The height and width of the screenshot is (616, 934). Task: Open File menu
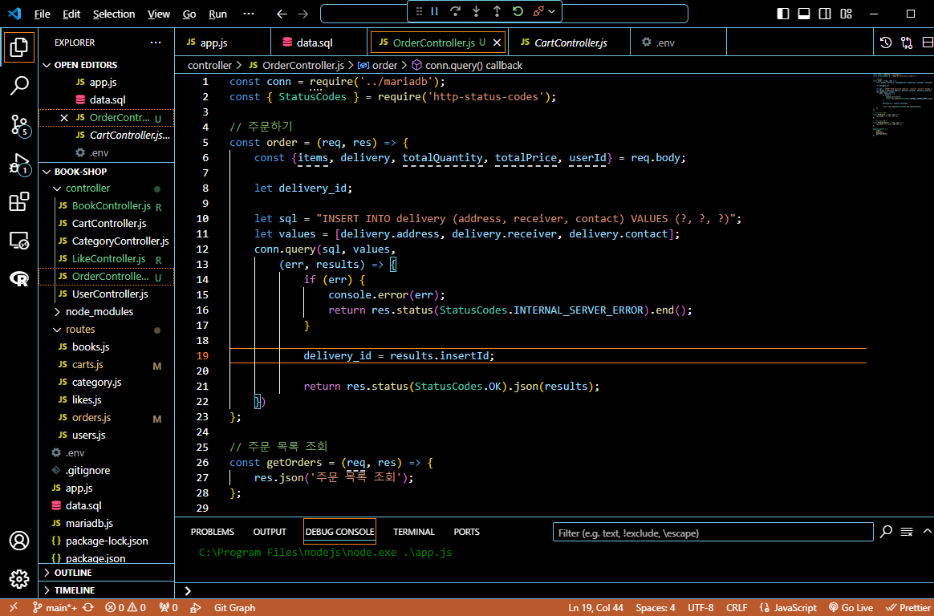point(43,14)
